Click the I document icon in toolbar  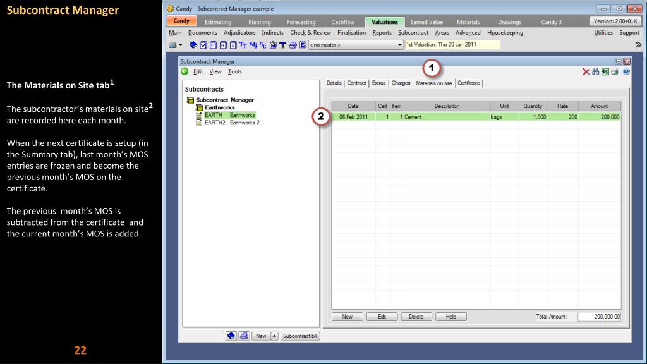[233, 45]
